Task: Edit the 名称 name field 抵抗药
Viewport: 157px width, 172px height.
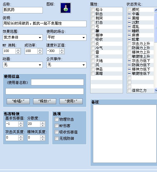Action: click(x=23, y=10)
